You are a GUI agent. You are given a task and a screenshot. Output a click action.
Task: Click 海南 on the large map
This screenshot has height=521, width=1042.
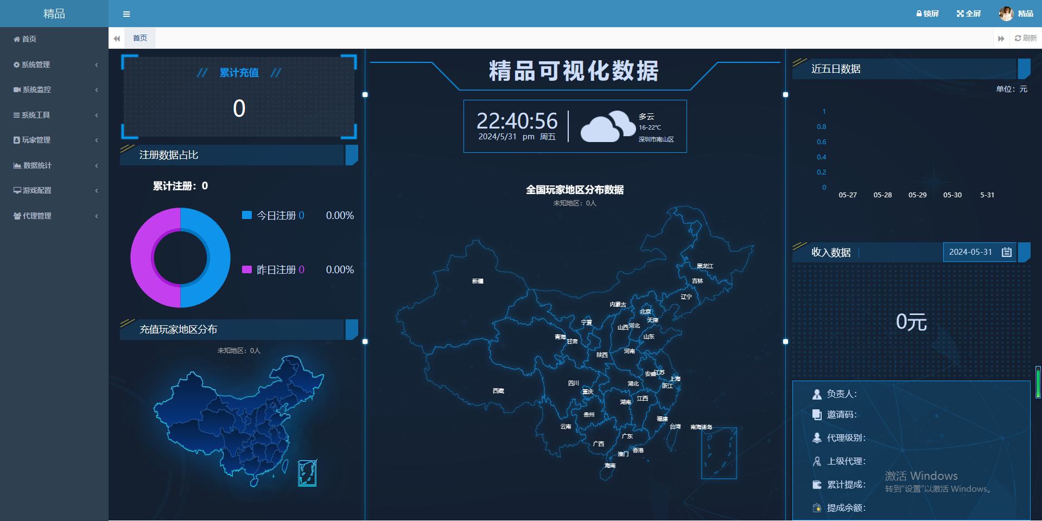pyautogui.click(x=610, y=466)
